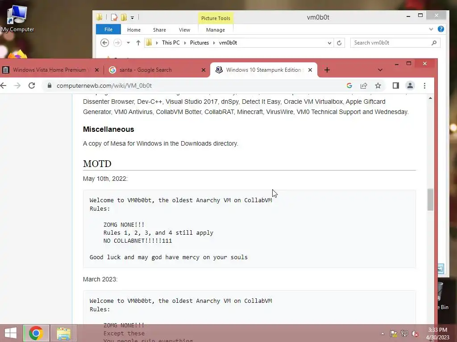Open Chrome three-dot menu

point(424,85)
